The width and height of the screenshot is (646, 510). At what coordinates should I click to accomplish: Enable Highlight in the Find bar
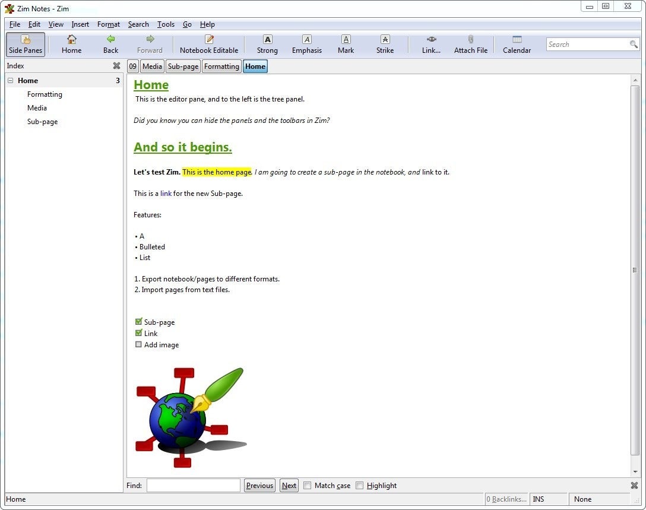pos(360,485)
